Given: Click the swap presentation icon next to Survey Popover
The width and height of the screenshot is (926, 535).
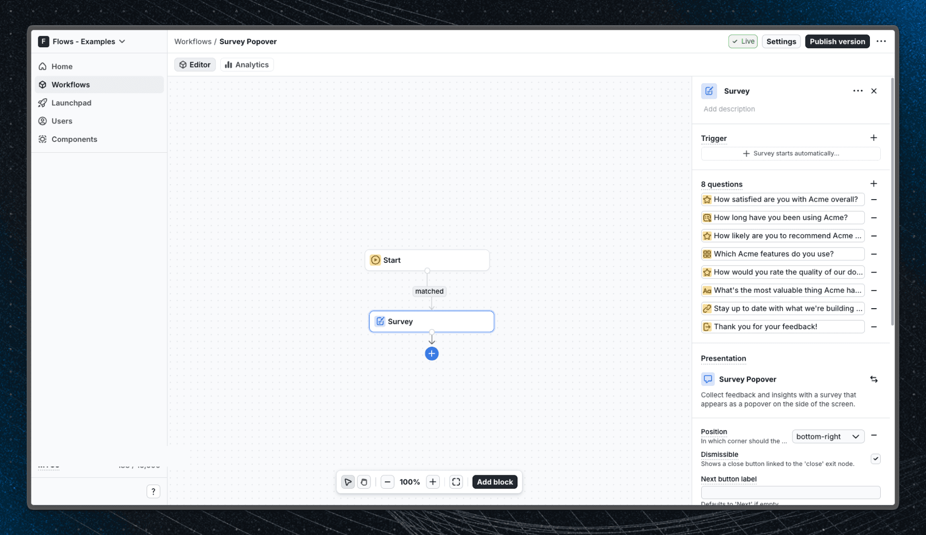Looking at the screenshot, I should [x=874, y=379].
